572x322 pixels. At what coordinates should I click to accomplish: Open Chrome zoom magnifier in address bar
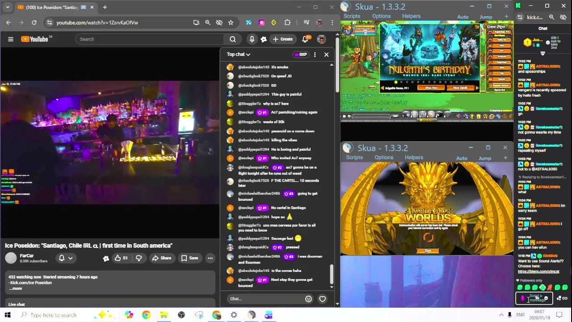click(207, 22)
